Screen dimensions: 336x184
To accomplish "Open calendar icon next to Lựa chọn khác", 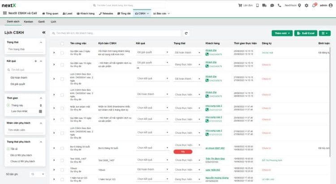I will click(x=41, y=111).
